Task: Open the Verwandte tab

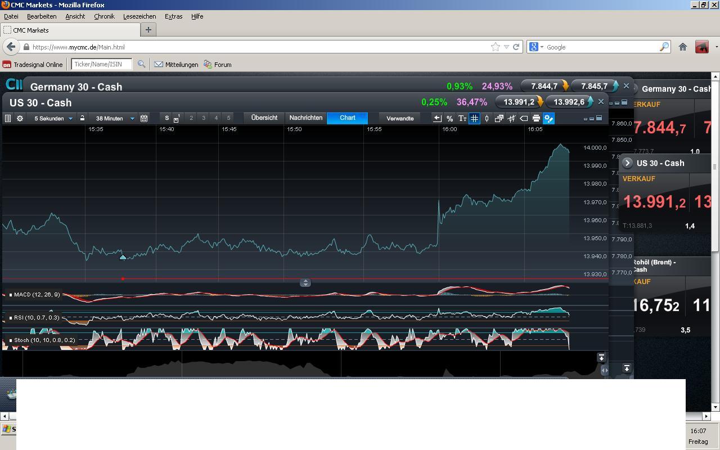Action: pyautogui.click(x=400, y=118)
